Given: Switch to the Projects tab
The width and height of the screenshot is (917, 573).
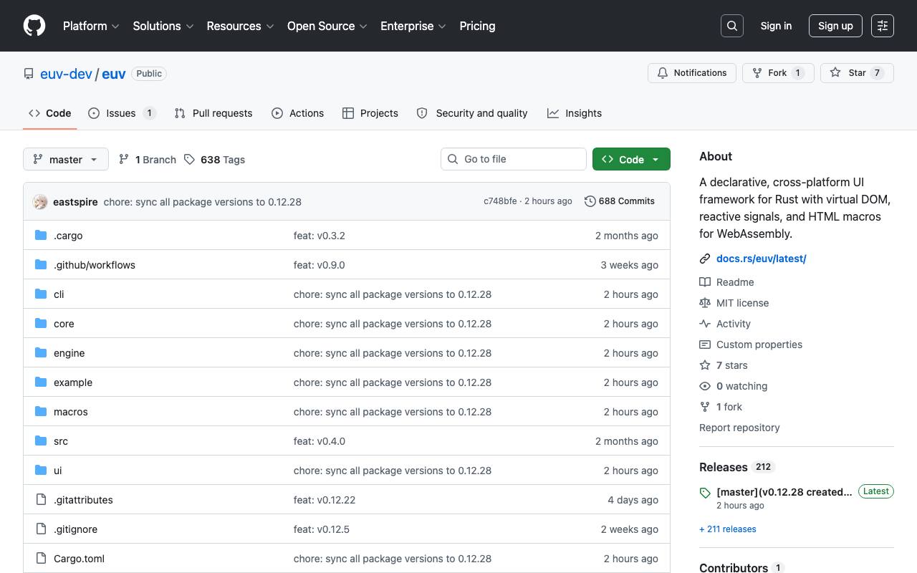Looking at the screenshot, I should click(x=370, y=113).
